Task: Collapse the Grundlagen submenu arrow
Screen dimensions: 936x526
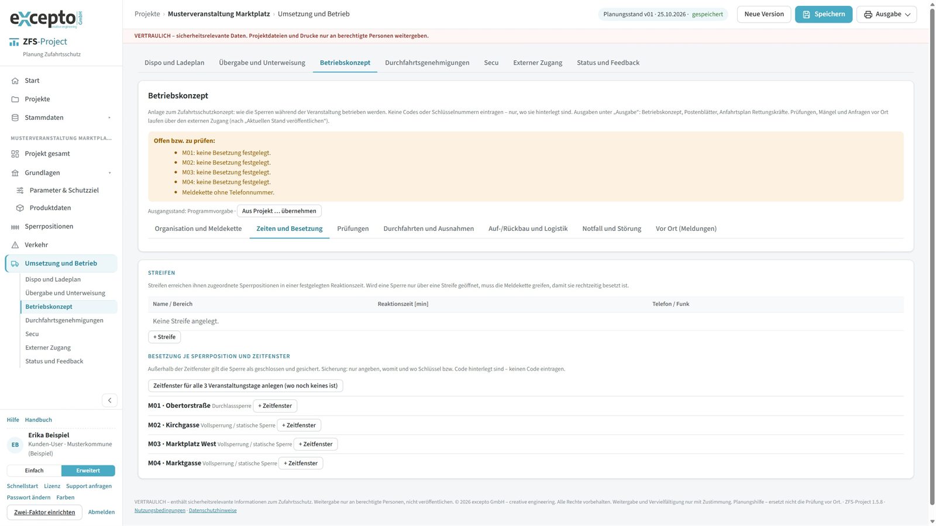Action: point(109,173)
